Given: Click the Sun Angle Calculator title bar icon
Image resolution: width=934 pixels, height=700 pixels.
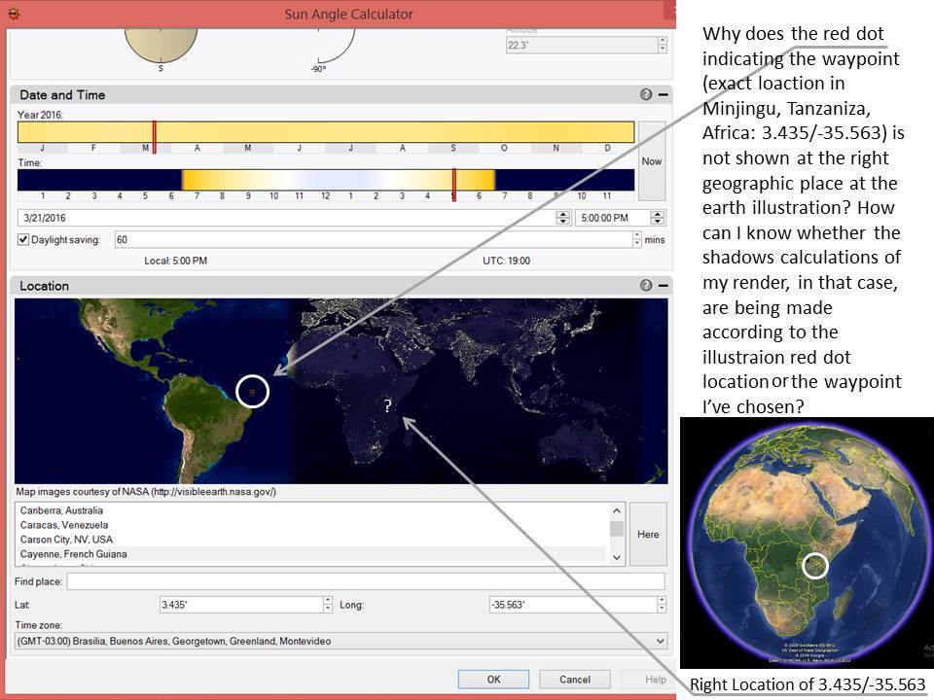Looking at the screenshot, I should point(14,13).
